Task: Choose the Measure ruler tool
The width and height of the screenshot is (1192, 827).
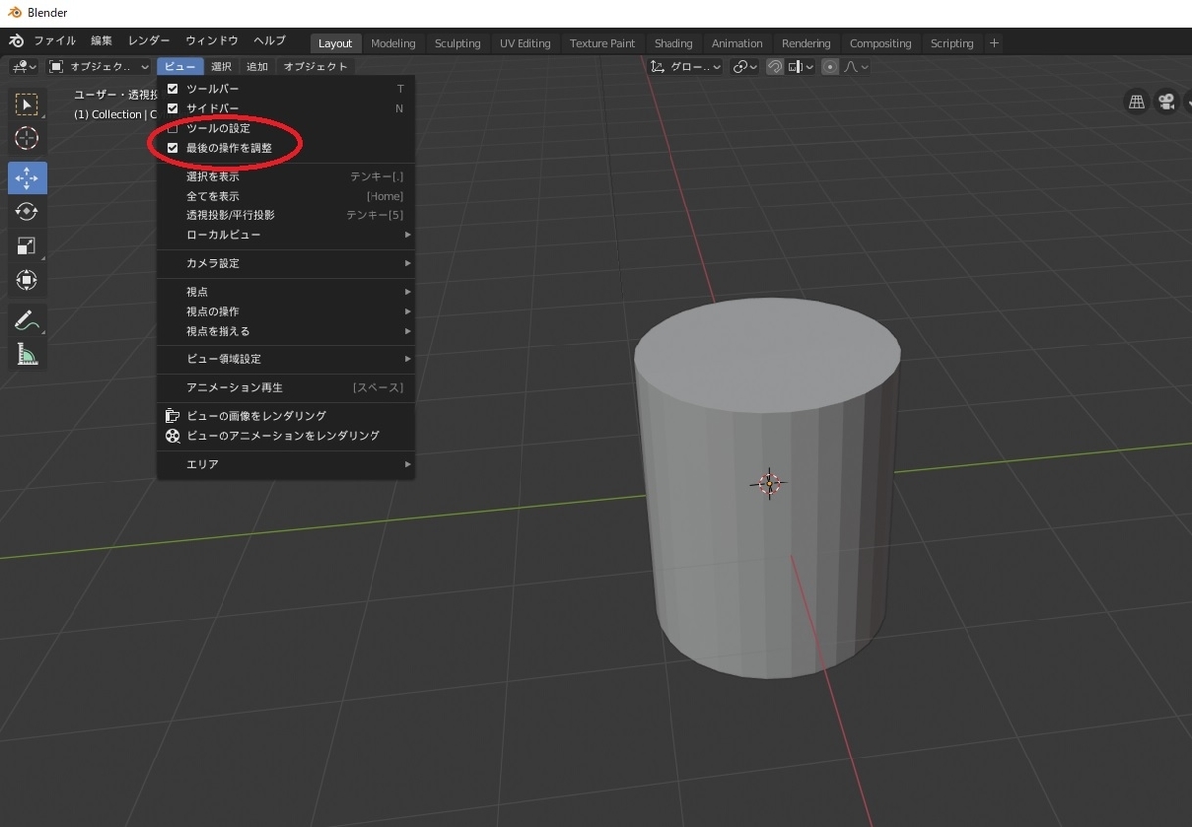Action: (x=27, y=353)
